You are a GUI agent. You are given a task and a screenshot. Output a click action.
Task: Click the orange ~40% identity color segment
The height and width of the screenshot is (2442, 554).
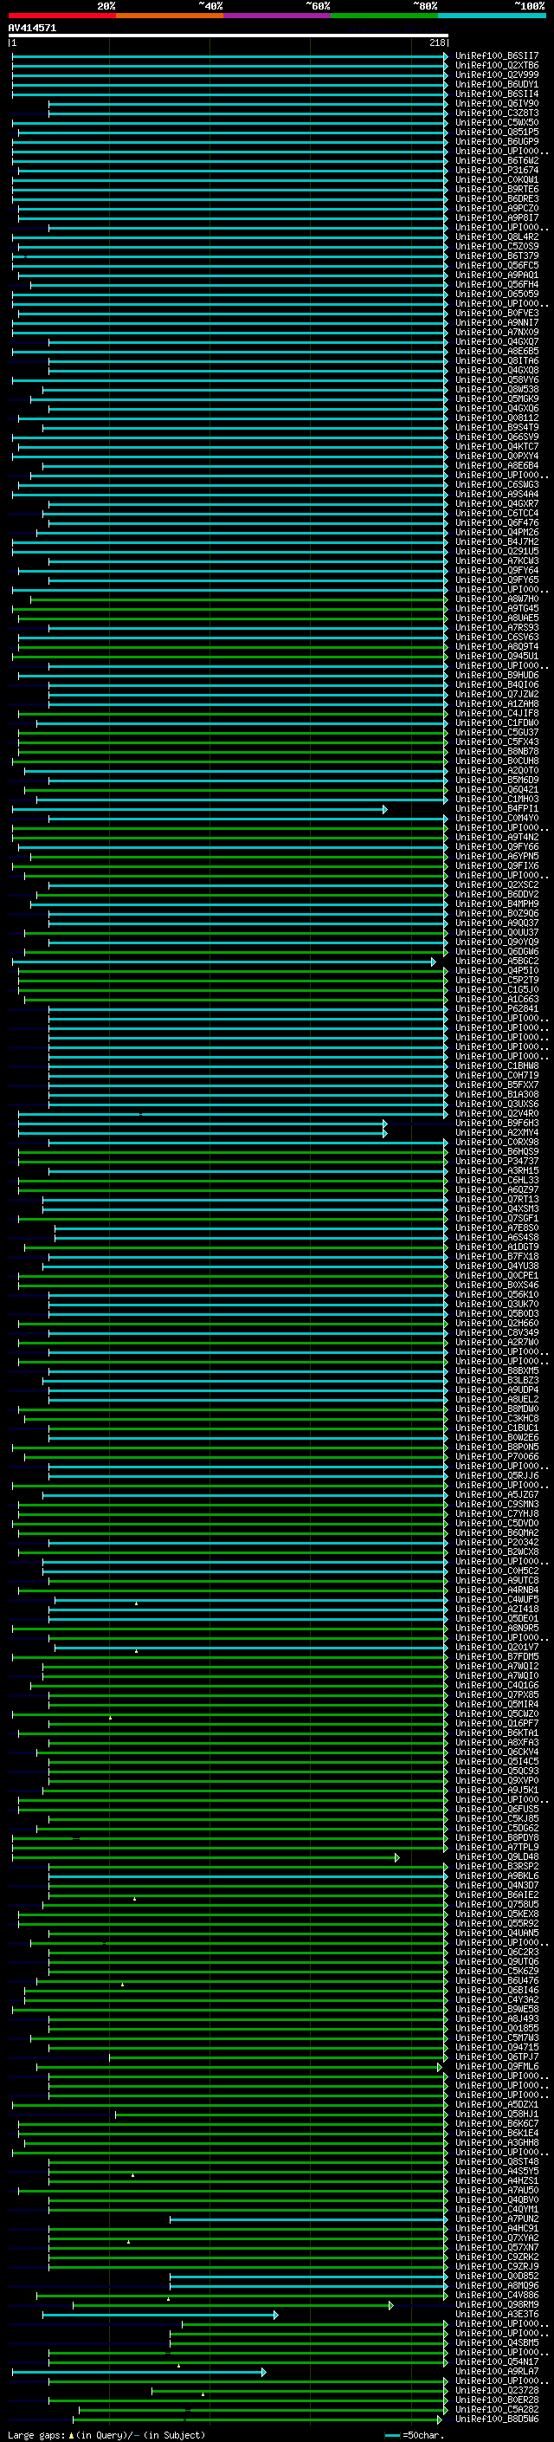pyautogui.click(x=170, y=16)
